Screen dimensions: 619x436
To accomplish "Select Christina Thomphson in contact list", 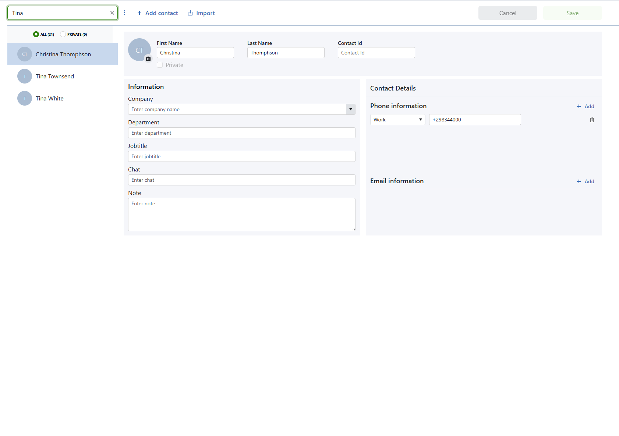I will [x=63, y=54].
